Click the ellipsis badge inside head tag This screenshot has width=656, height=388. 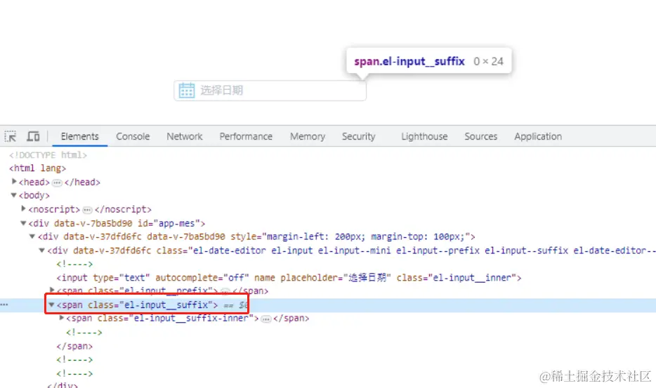(58, 182)
